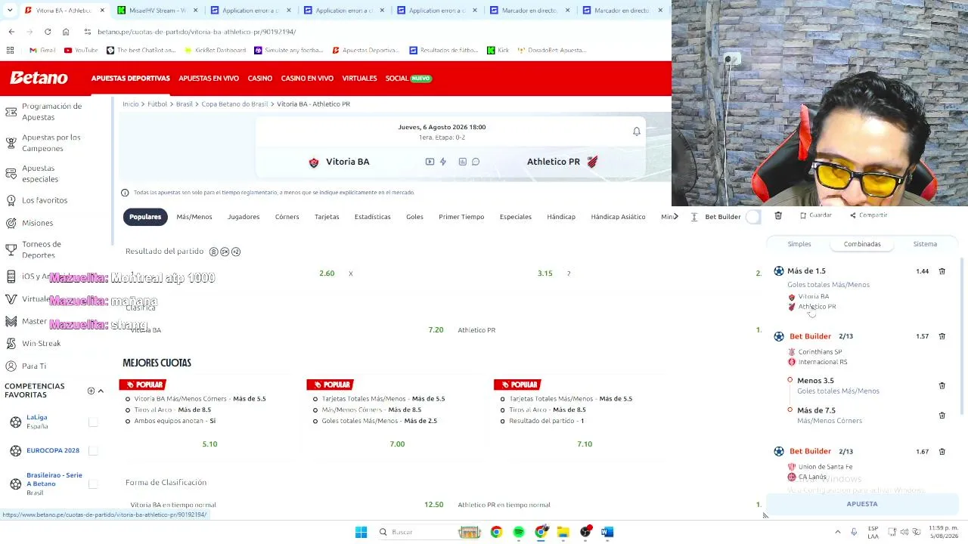
Task: Remove the Union de Santa Fe Bet Builder
Action: (942, 451)
